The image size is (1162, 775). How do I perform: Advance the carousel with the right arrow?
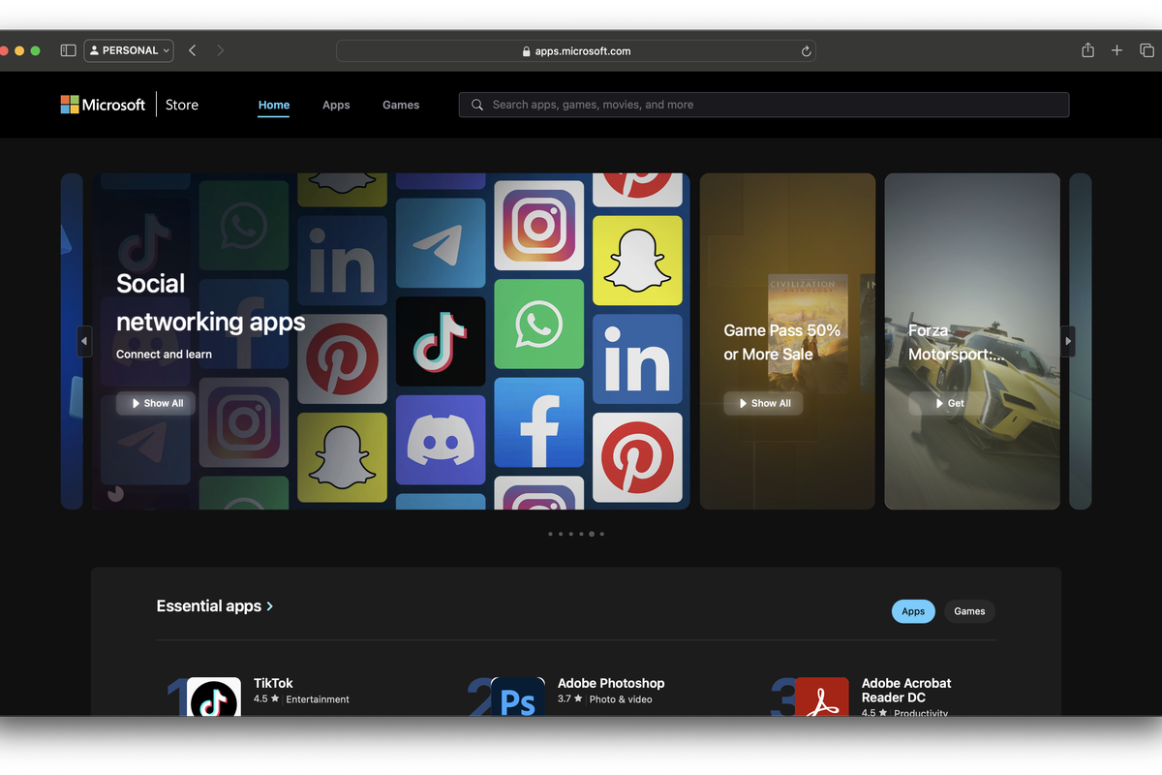(x=1067, y=341)
